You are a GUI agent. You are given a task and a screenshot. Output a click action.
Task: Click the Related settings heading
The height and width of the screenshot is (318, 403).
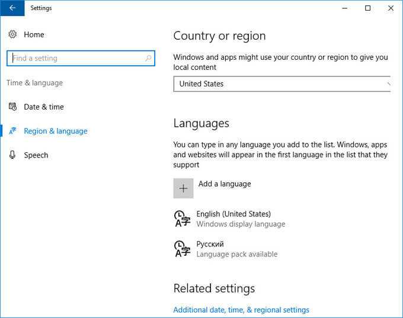tap(214, 288)
